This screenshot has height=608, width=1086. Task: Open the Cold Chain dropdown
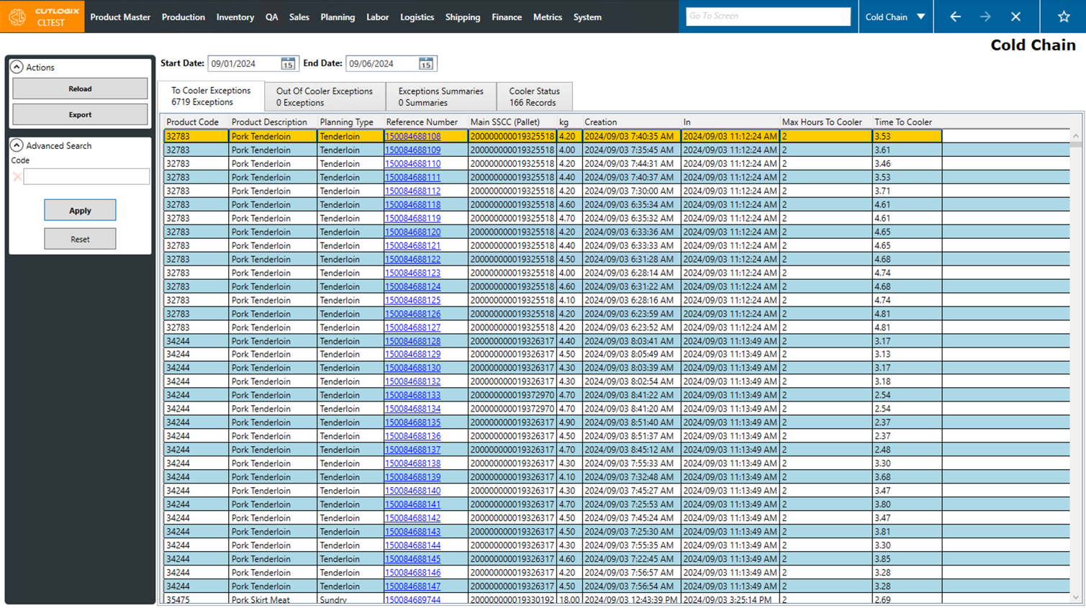tap(920, 17)
